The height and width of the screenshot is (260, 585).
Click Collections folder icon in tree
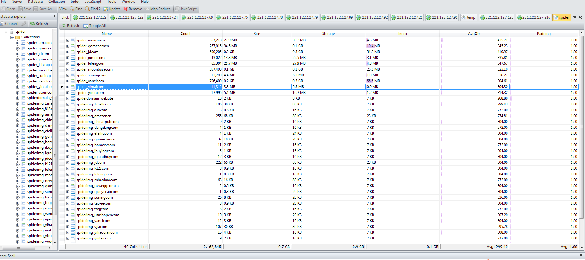17,37
